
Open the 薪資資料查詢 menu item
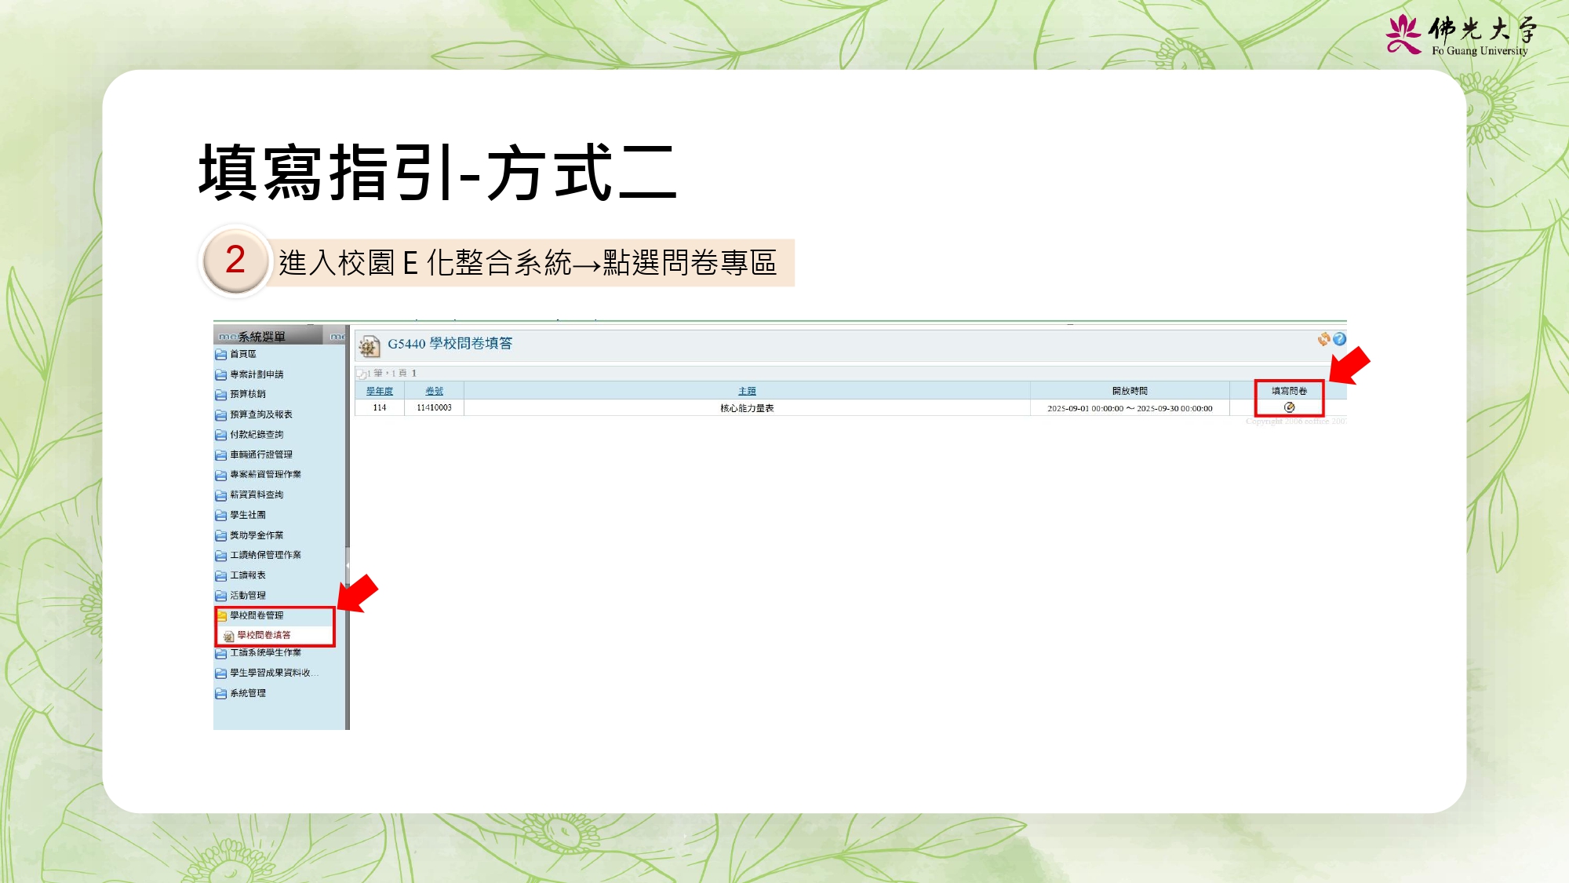257,494
